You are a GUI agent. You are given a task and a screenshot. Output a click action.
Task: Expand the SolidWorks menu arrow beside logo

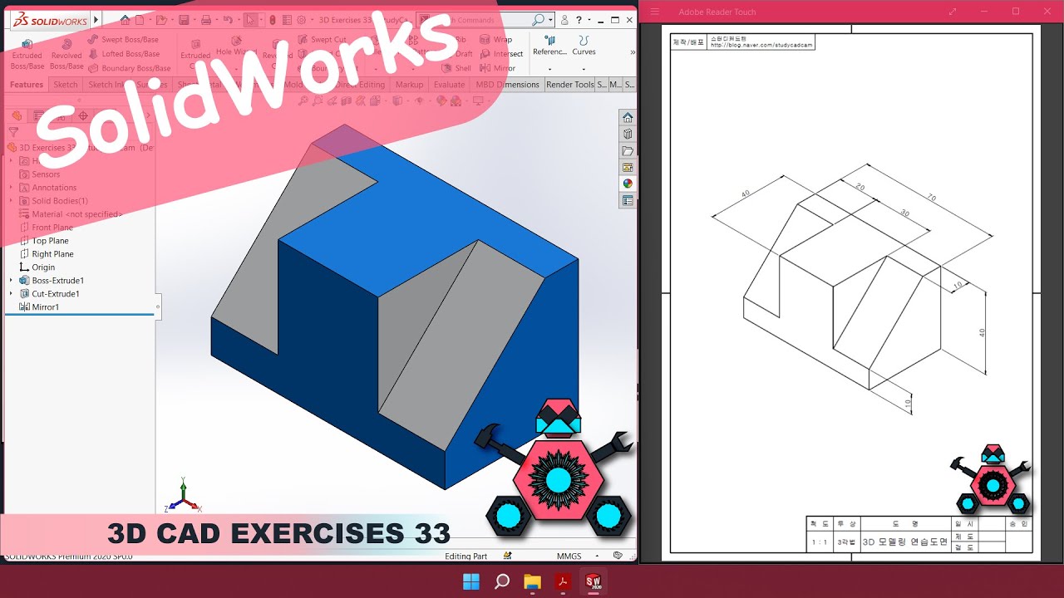click(96, 19)
